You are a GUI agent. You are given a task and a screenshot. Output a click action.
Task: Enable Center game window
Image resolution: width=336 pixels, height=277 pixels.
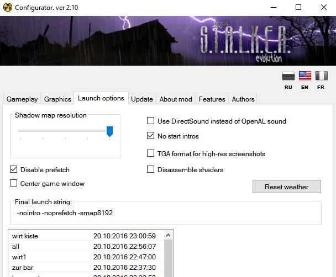tap(13, 183)
